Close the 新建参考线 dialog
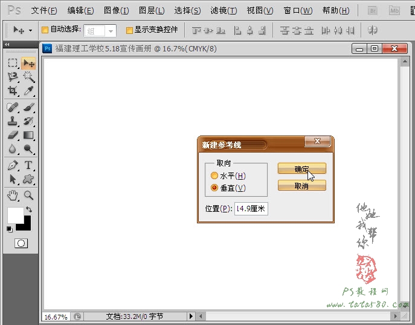This screenshot has width=415, height=325. pyautogui.click(x=318, y=141)
